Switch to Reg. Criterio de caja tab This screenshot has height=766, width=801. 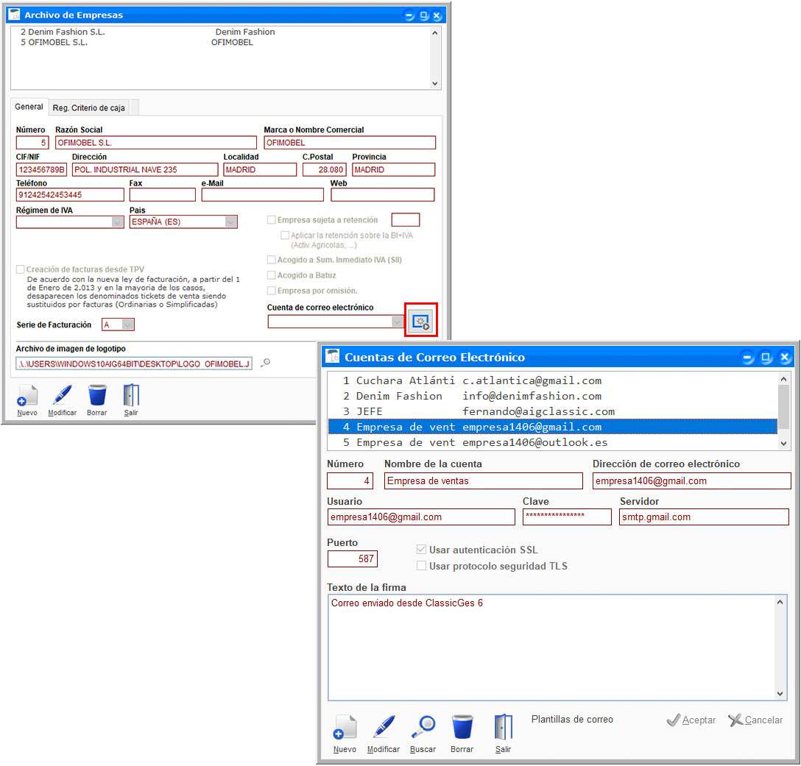click(88, 108)
